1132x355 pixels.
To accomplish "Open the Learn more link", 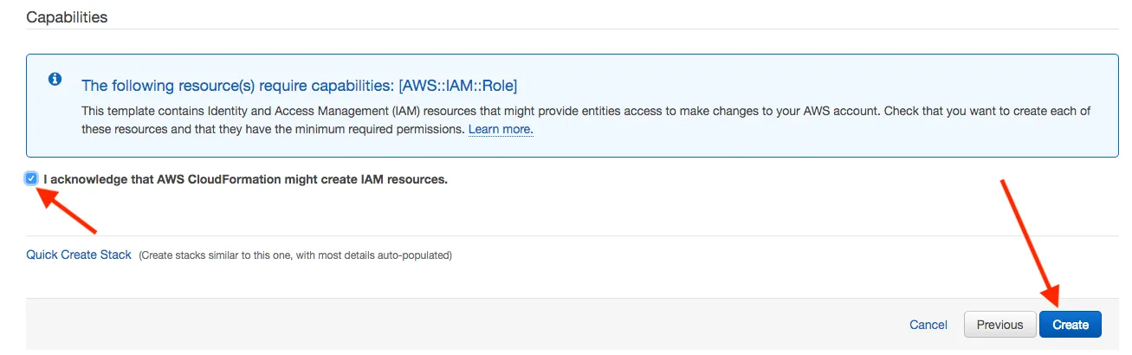I will (x=501, y=129).
